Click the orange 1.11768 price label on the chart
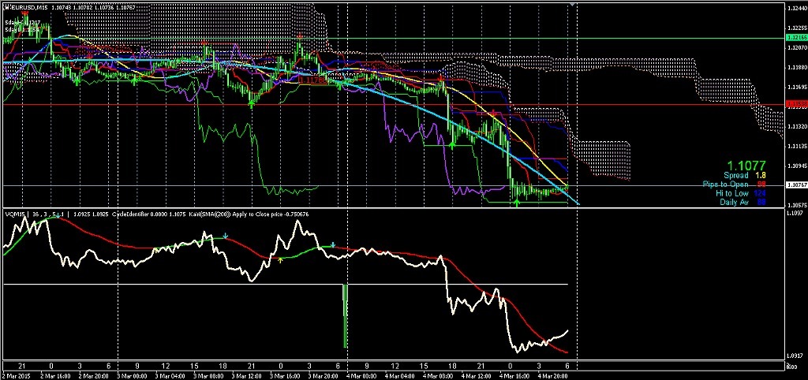The height and width of the screenshot is (380, 808). point(312,80)
